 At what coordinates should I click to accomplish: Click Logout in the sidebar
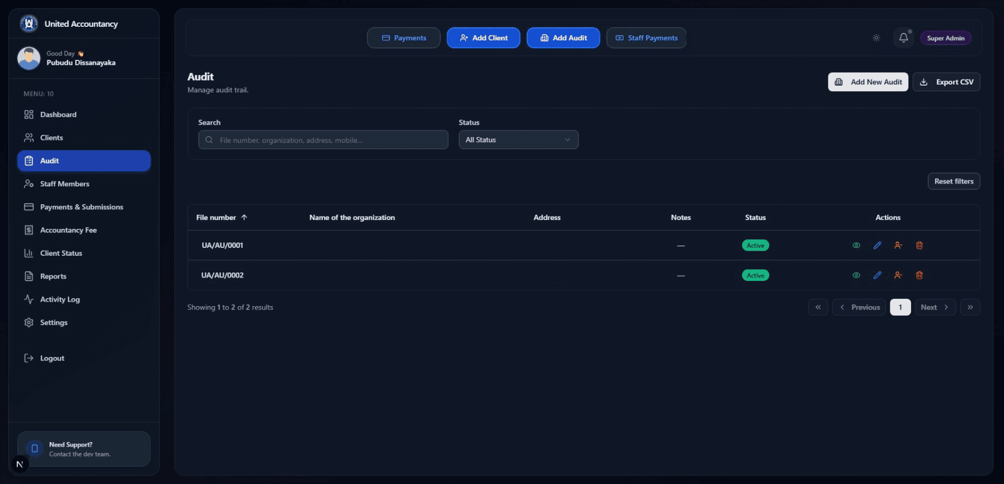[84, 358]
